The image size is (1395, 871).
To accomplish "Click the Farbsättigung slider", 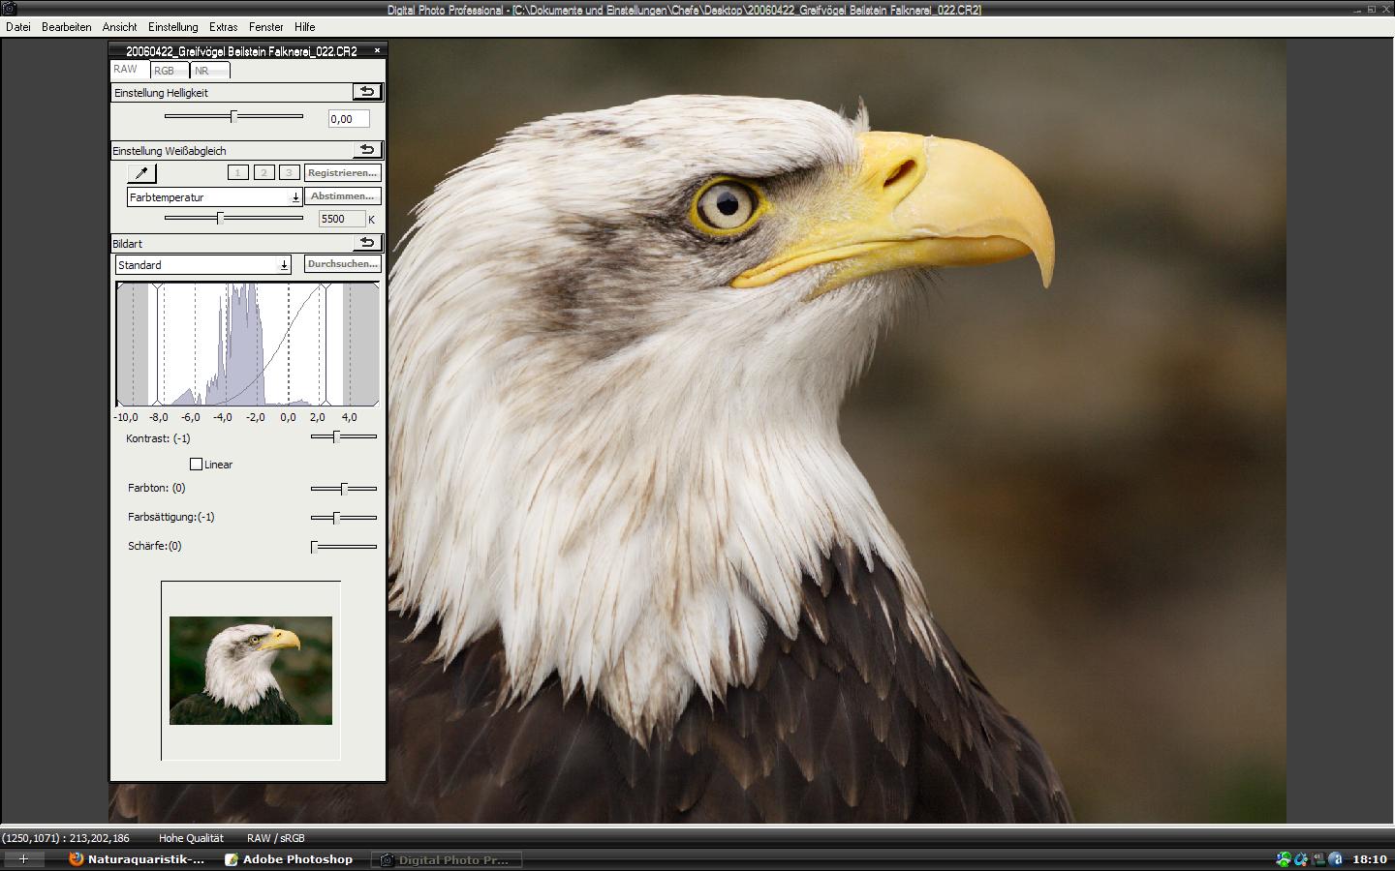I will (335, 518).
